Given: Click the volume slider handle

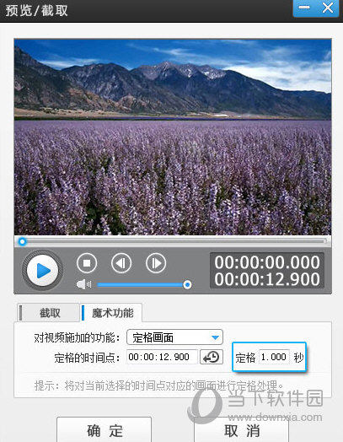Looking at the screenshot, I should [x=187, y=285].
